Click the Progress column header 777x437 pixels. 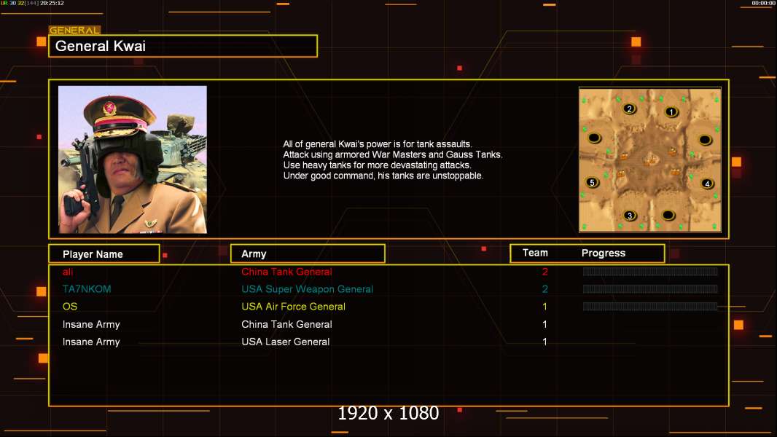coord(603,253)
